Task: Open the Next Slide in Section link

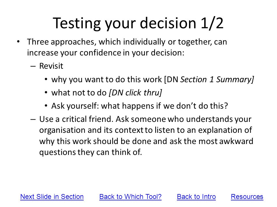Action: [x=52, y=197]
